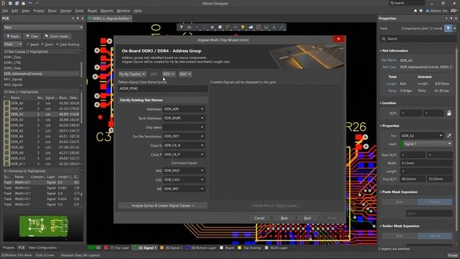Open the Design menu
This screenshot has height=259, width=460.
pos(65,11)
